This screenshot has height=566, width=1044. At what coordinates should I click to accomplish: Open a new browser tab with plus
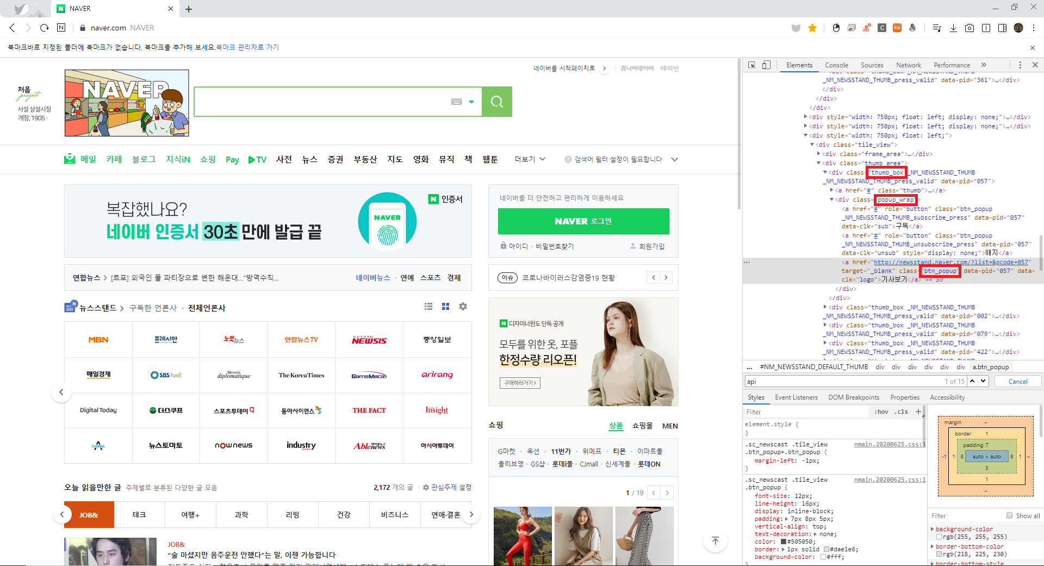(x=189, y=9)
